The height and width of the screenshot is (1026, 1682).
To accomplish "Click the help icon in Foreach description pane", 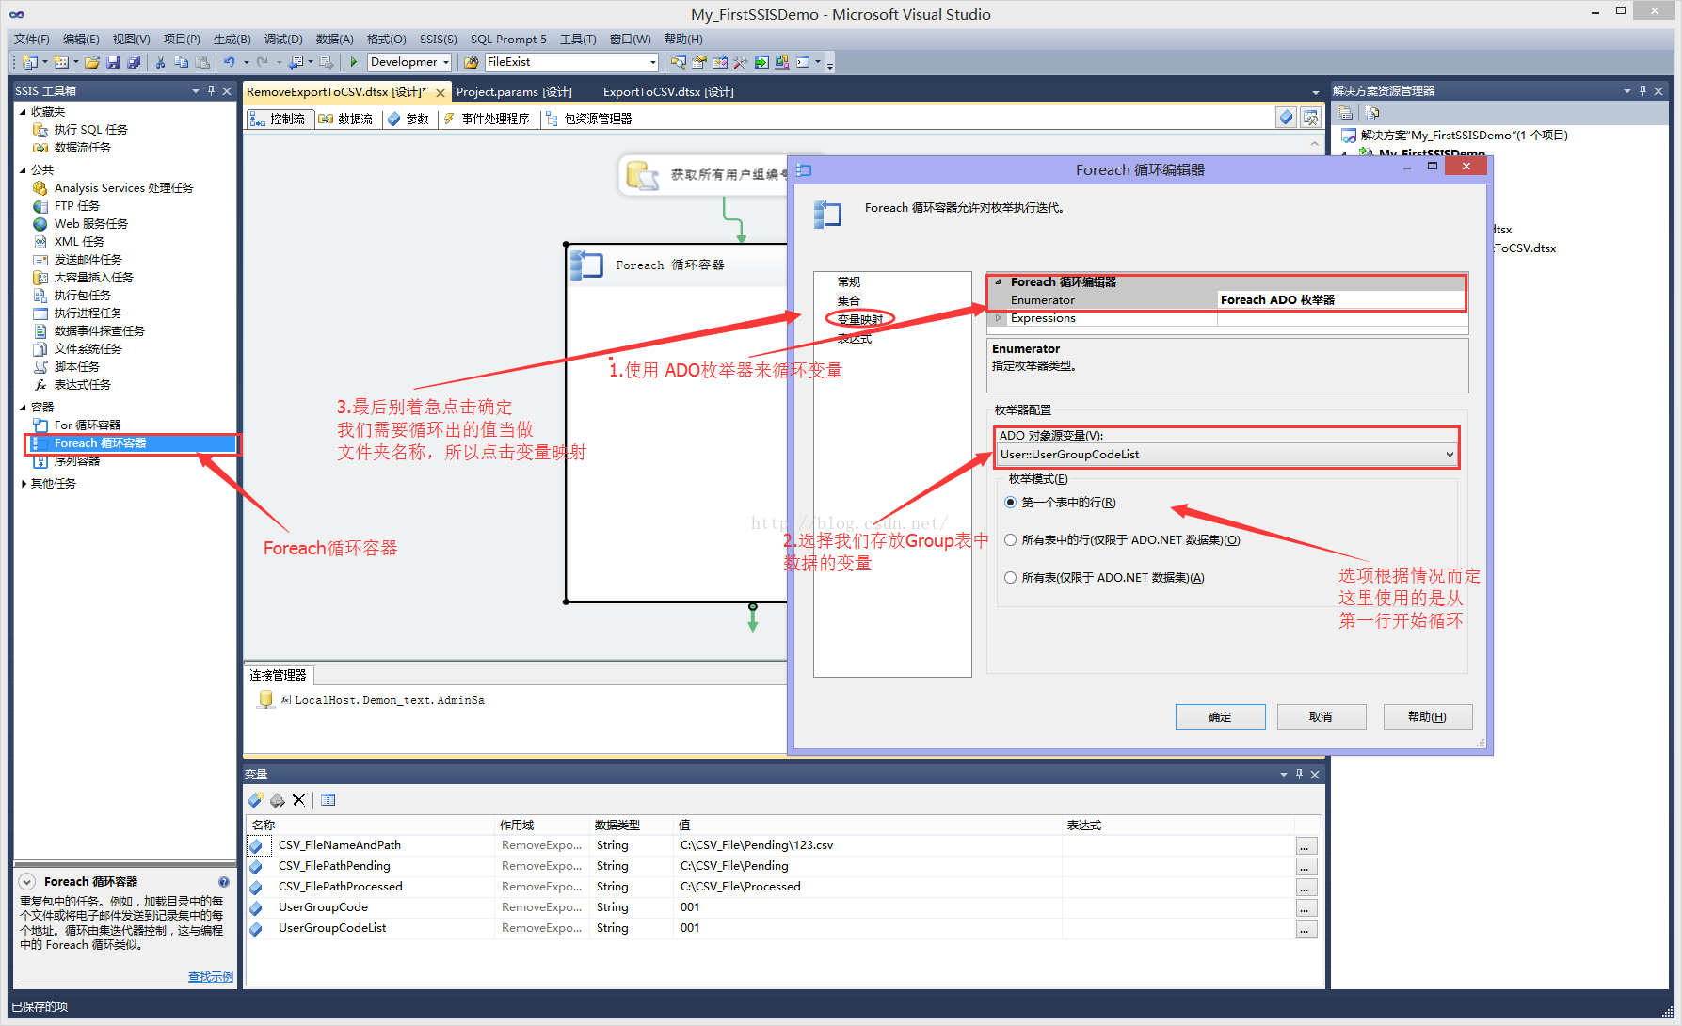I will click(x=224, y=882).
